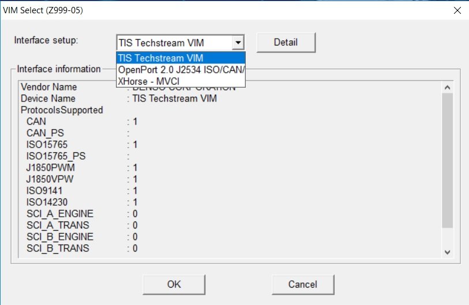Click the SCI_B_ENGINE row label

[x=60, y=237]
